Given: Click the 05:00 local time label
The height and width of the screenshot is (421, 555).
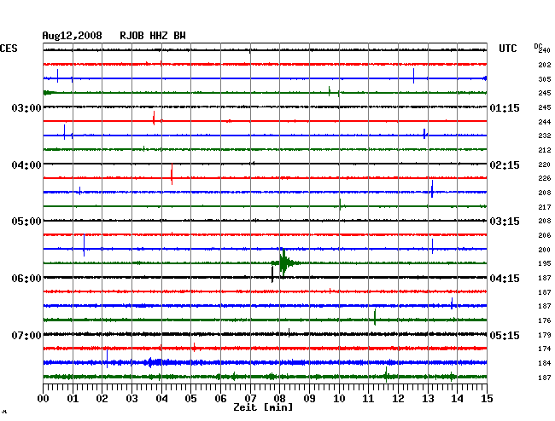Looking at the screenshot, I should click(26, 222).
